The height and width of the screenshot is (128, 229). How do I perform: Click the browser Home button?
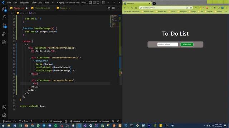(136, 8)
